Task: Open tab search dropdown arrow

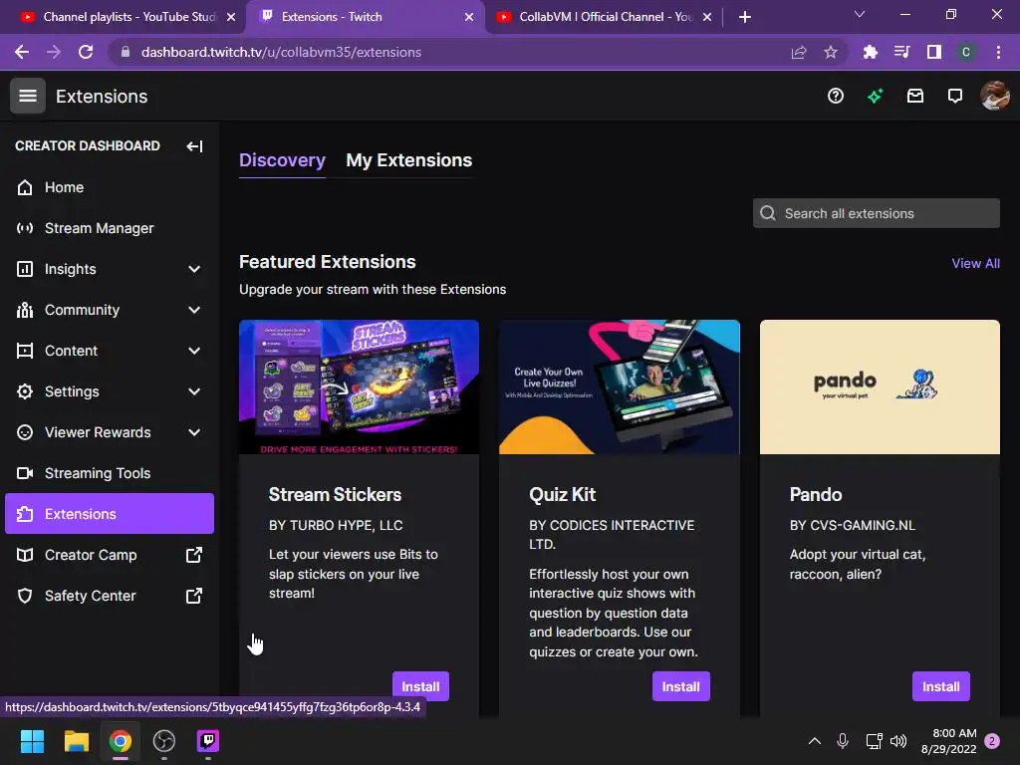Action: click(x=860, y=14)
